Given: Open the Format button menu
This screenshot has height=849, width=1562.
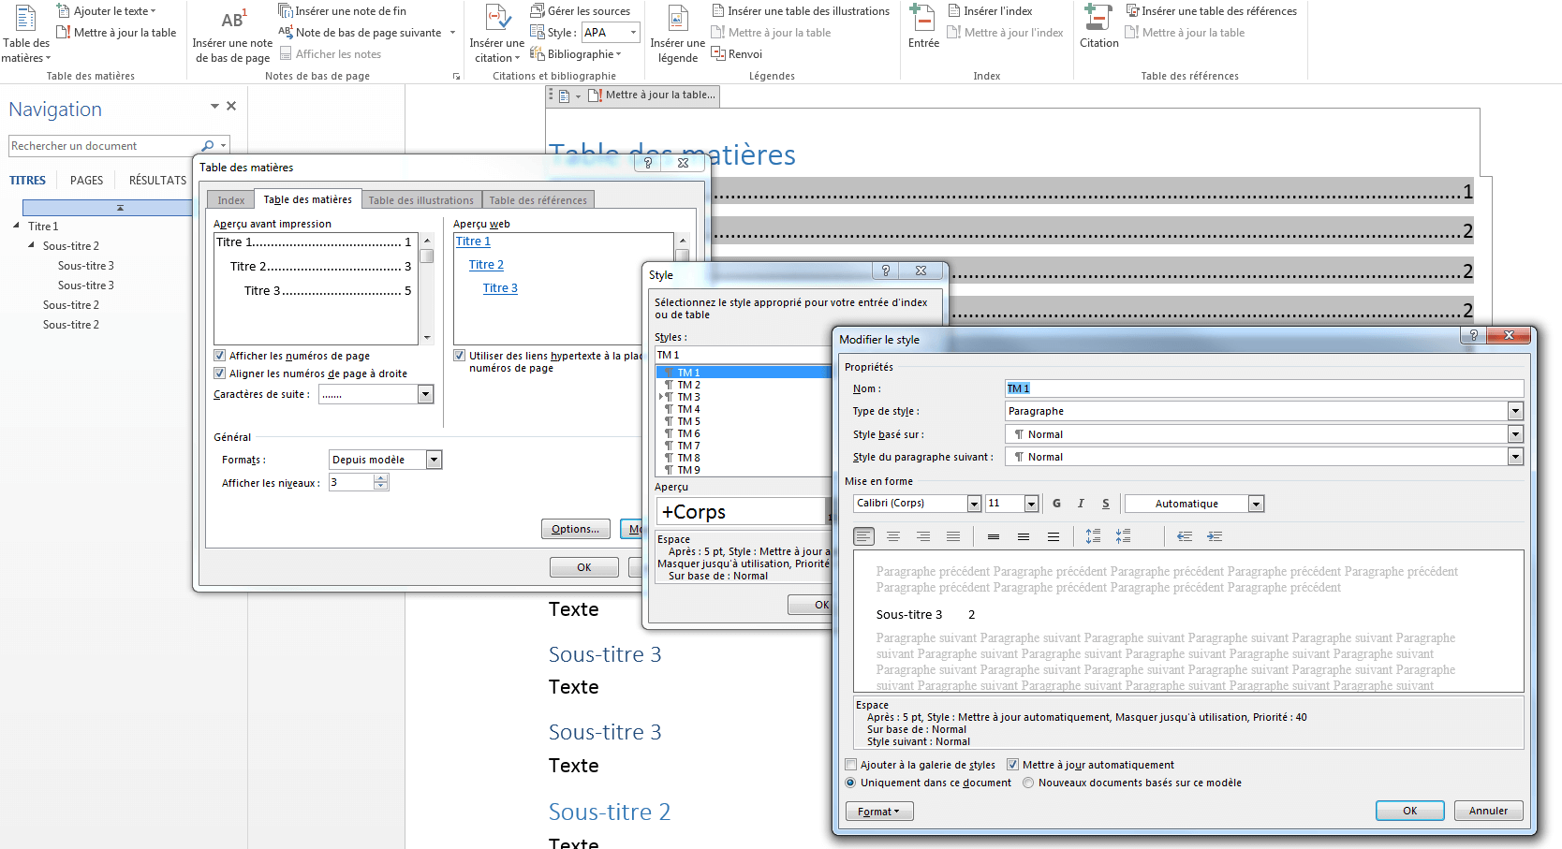Looking at the screenshot, I should tap(879, 812).
